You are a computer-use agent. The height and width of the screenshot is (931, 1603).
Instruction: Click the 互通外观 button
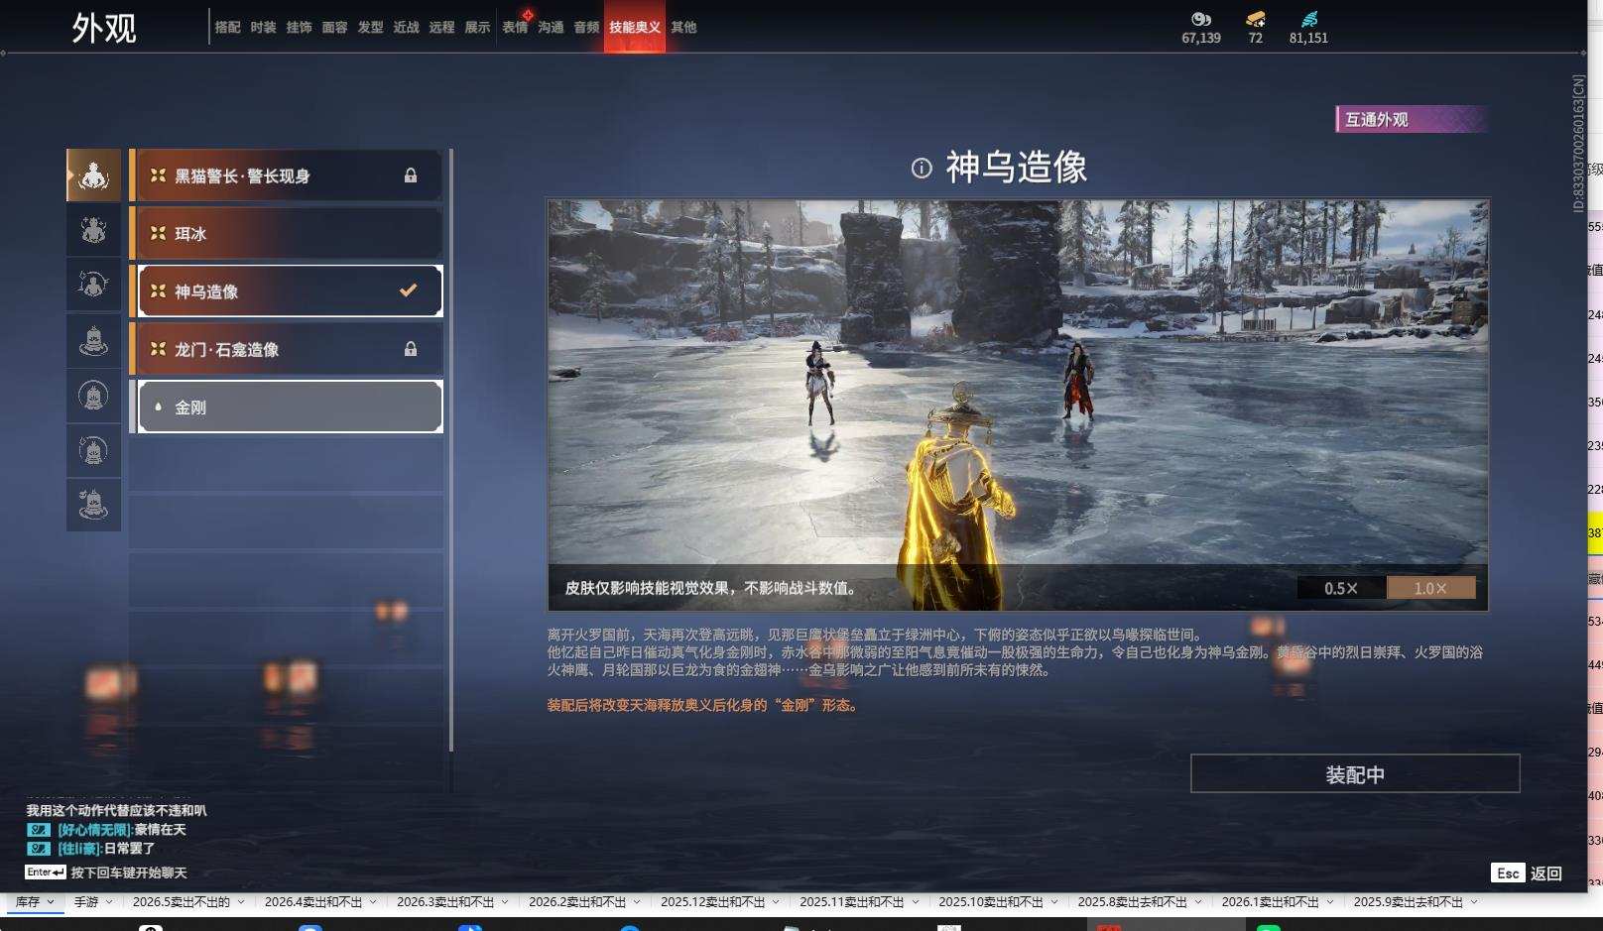point(1412,120)
